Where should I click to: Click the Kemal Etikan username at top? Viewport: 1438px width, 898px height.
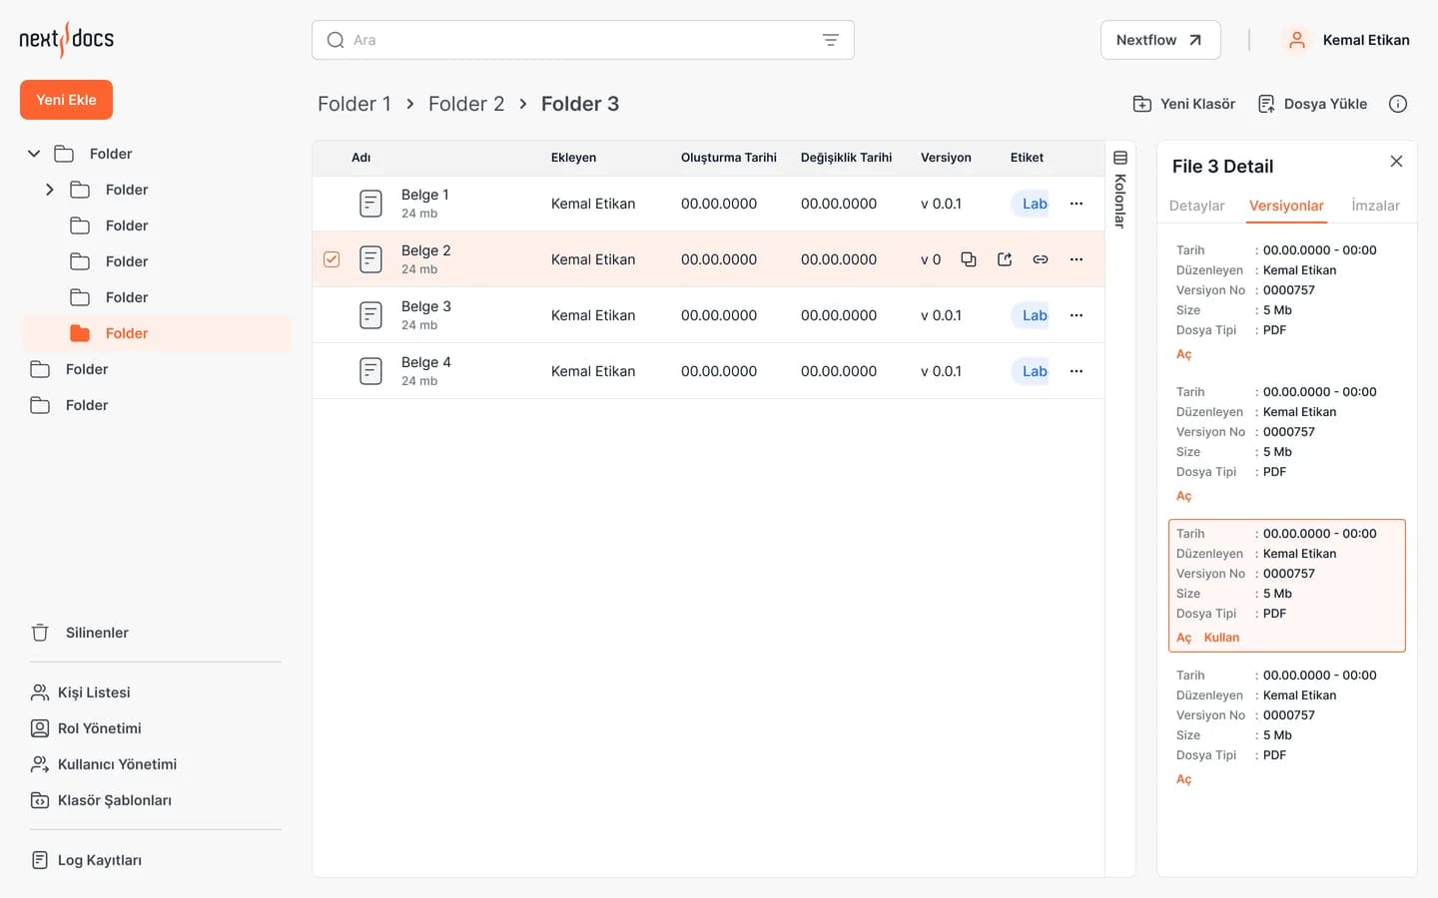coord(1366,40)
